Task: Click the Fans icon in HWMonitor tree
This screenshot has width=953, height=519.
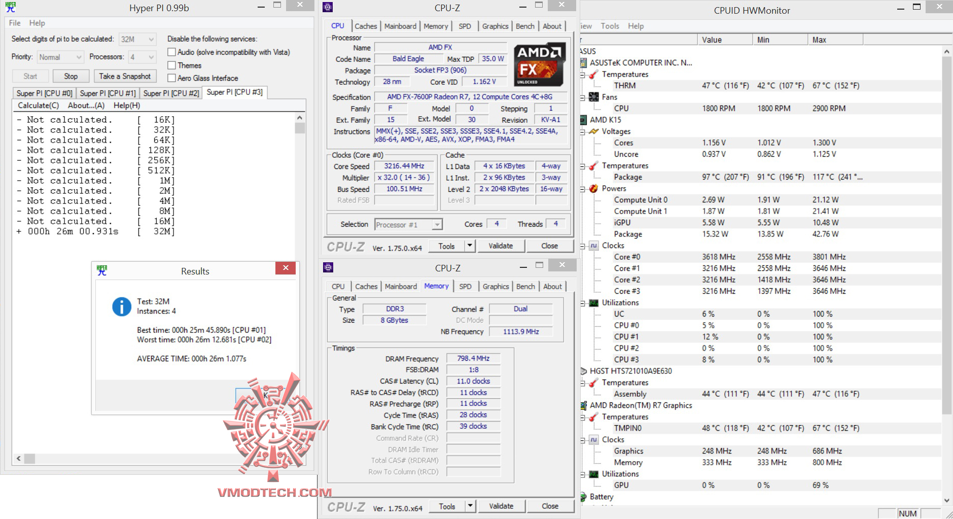Action: [x=593, y=97]
